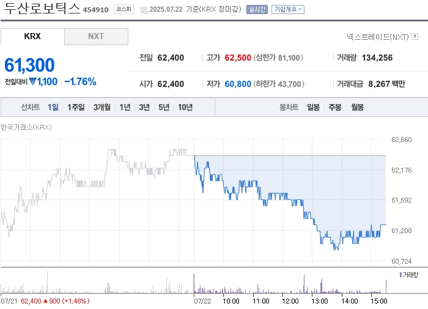
Task: Click the 실시간 button
Action: pyautogui.click(x=257, y=10)
